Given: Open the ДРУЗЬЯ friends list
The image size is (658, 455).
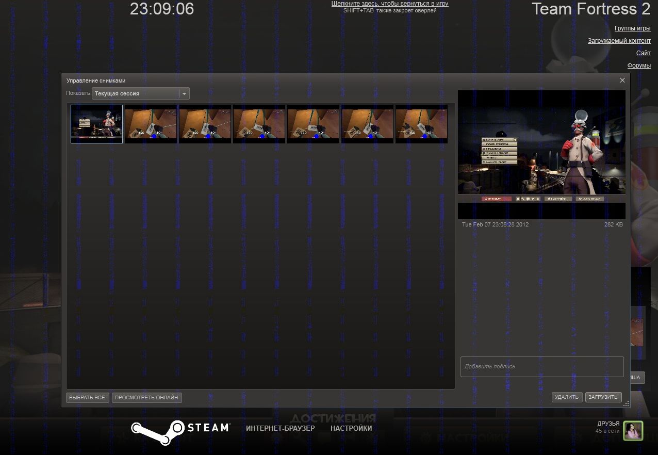Looking at the screenshot, I should point(608,424).
